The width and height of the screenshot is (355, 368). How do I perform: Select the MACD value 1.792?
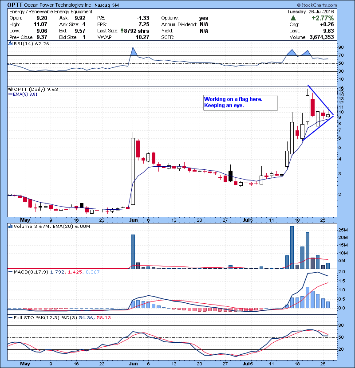point(57,272)
